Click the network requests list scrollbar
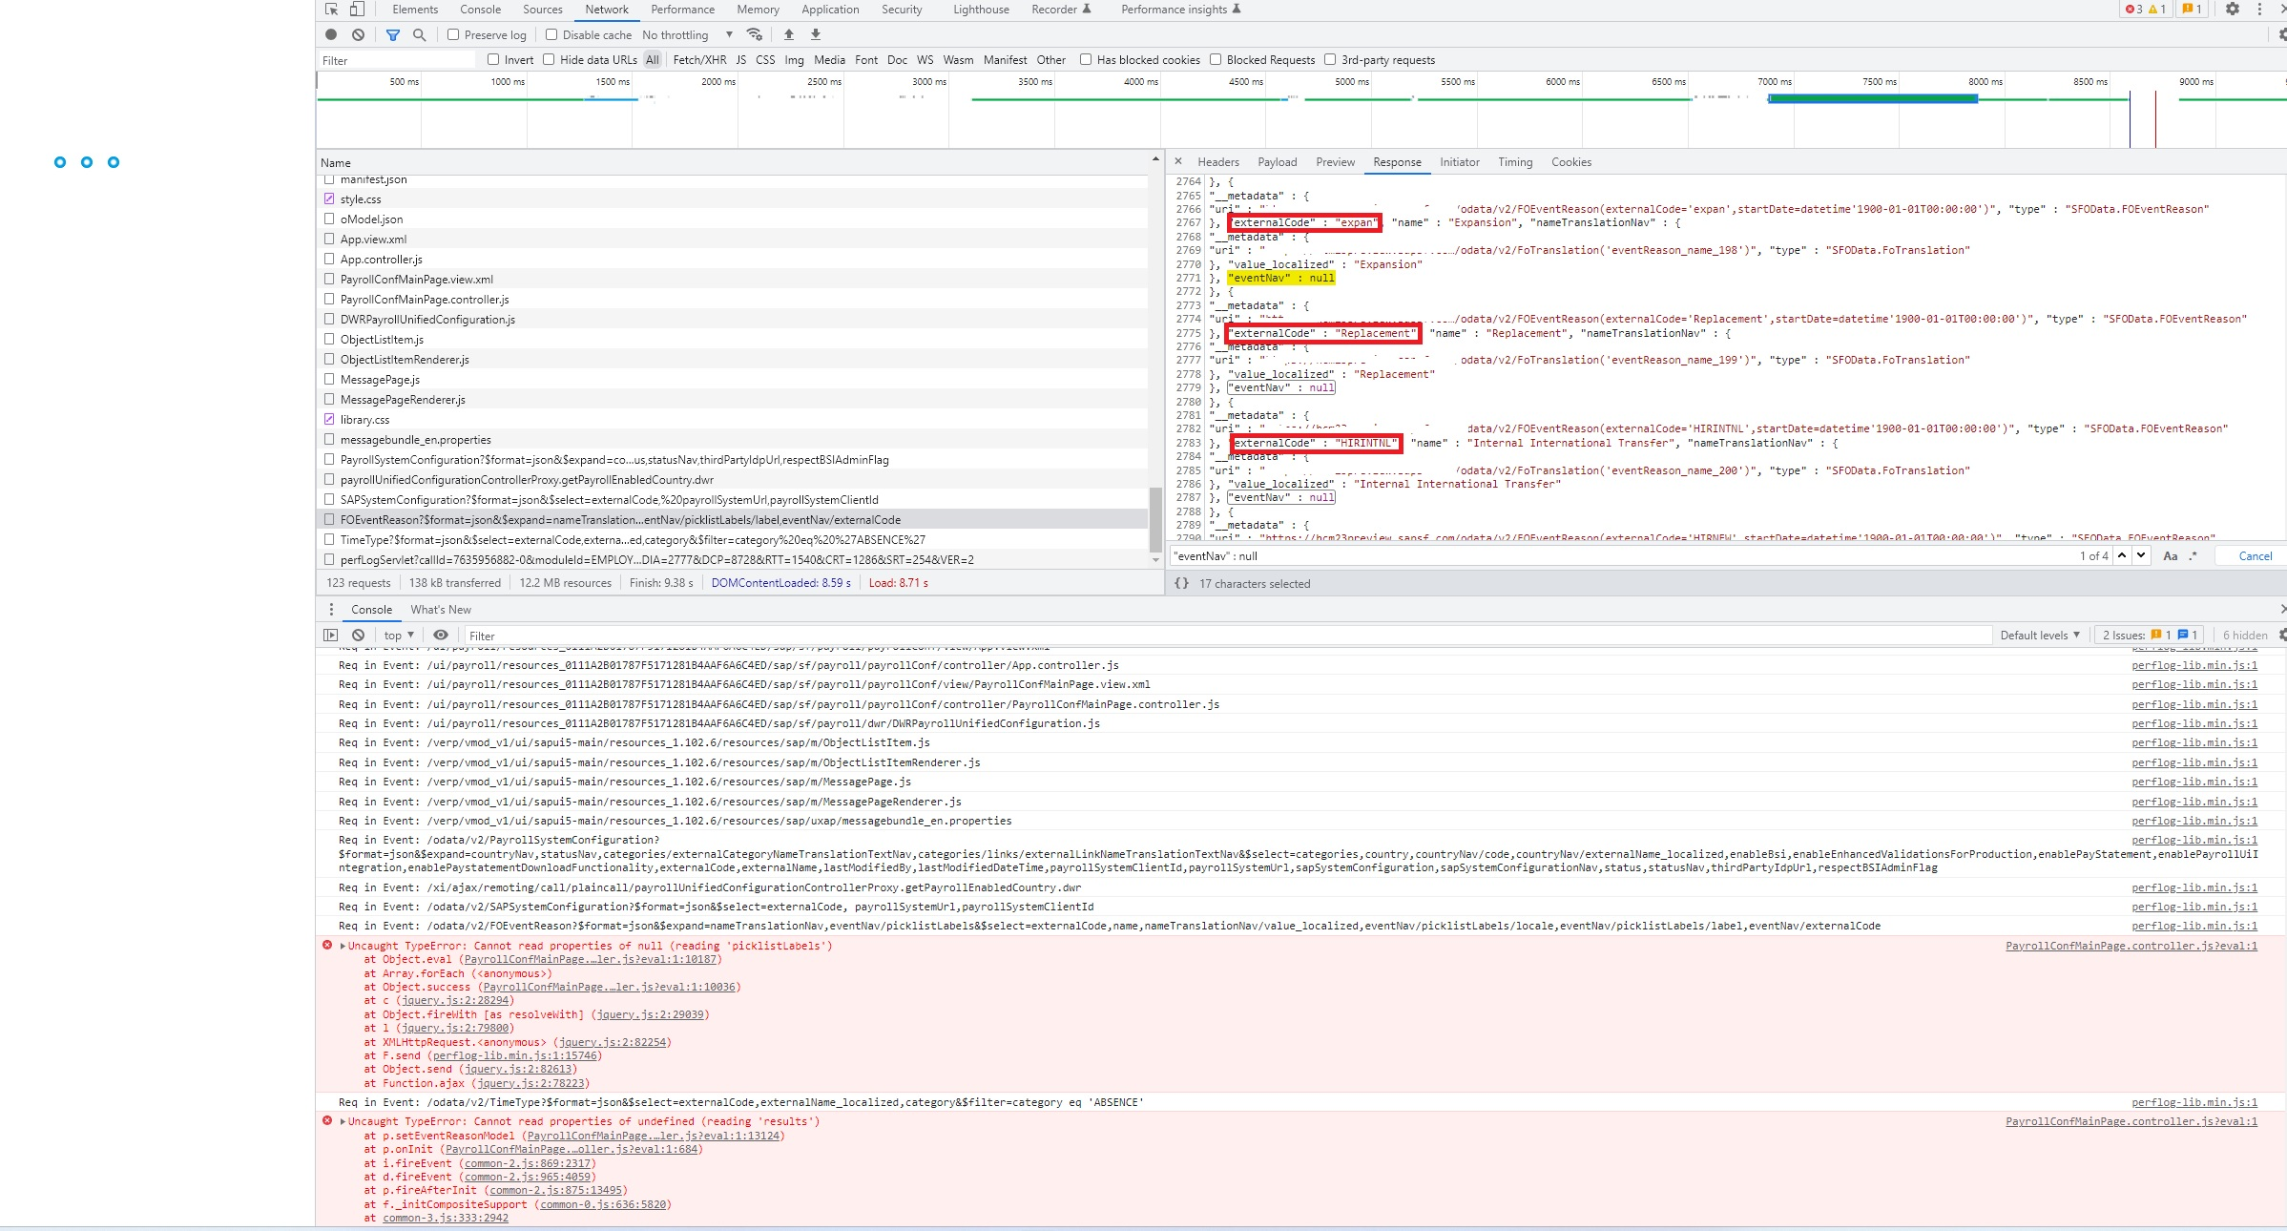Viewport: 2287px width, 1231px height. pos(1155,519)
